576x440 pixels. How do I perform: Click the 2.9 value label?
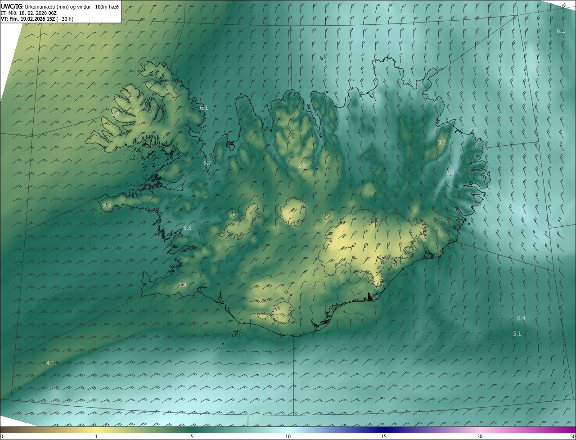[x=107, y=206]
